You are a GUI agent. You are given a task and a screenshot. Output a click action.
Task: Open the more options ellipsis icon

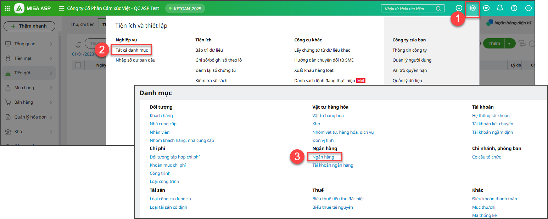pos(529,8)
